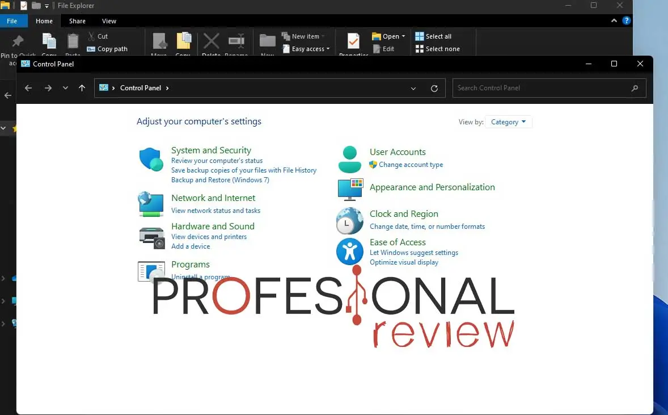
Task: Click Select none in File Explorer ribbon
Action: pos(438,49)
